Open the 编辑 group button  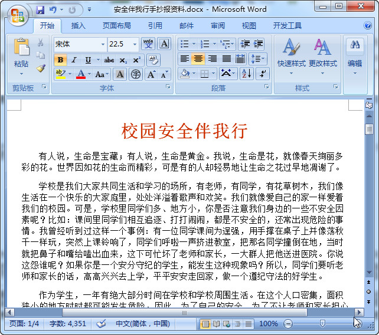click(x=355, y=57)
